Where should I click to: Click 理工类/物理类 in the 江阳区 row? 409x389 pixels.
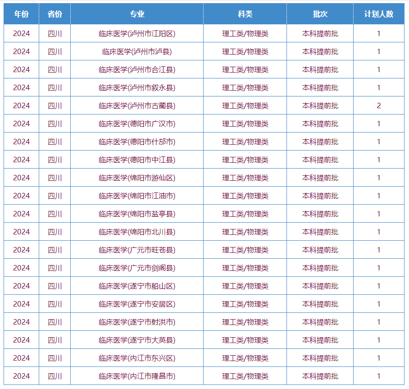pos(245,33)
